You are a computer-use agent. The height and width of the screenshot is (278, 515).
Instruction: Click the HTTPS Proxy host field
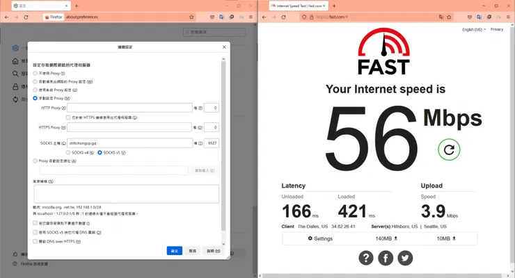129,127
